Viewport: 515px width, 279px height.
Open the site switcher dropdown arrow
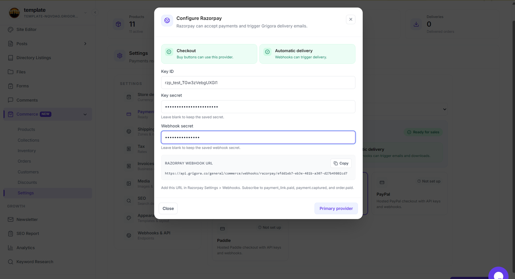85,13
